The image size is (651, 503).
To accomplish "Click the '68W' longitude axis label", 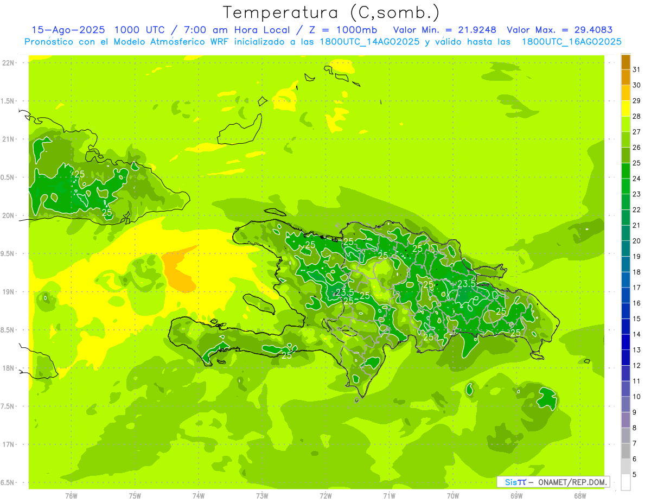I will [x=579, y=496].
